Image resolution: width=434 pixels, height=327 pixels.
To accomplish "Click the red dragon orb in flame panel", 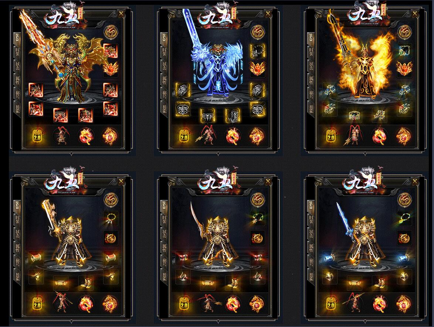I will (x=379, y=136).
